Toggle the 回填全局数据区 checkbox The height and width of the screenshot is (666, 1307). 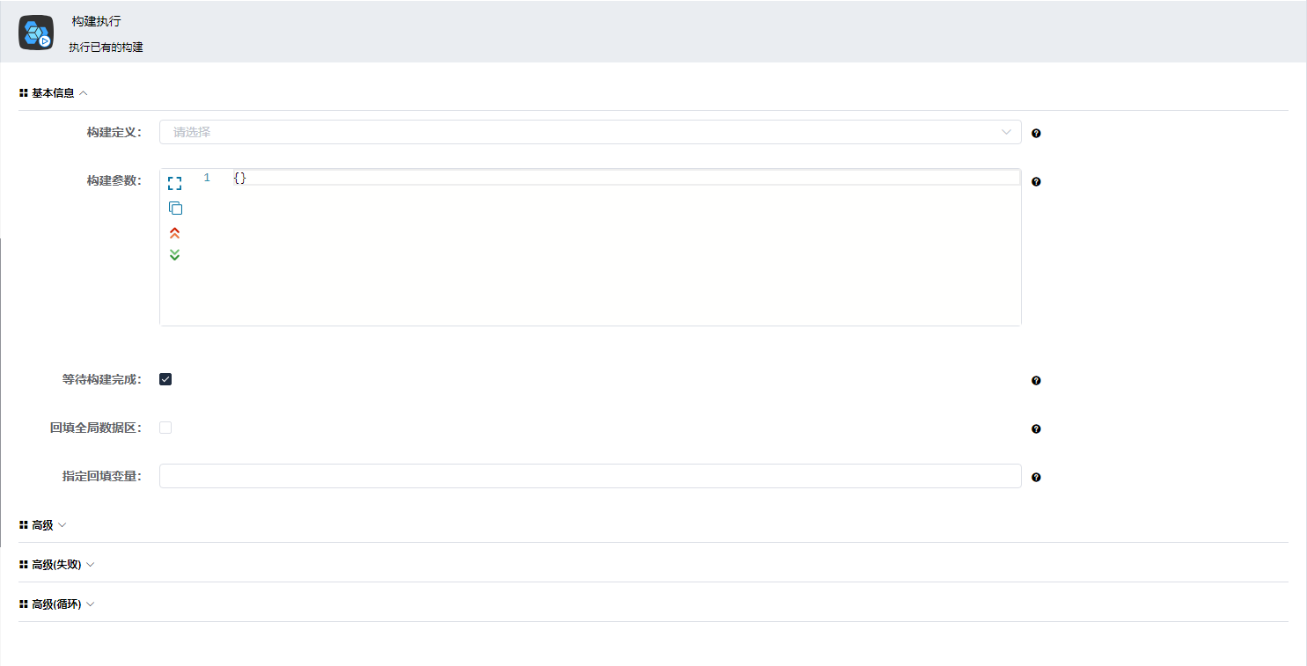point(165,428)
